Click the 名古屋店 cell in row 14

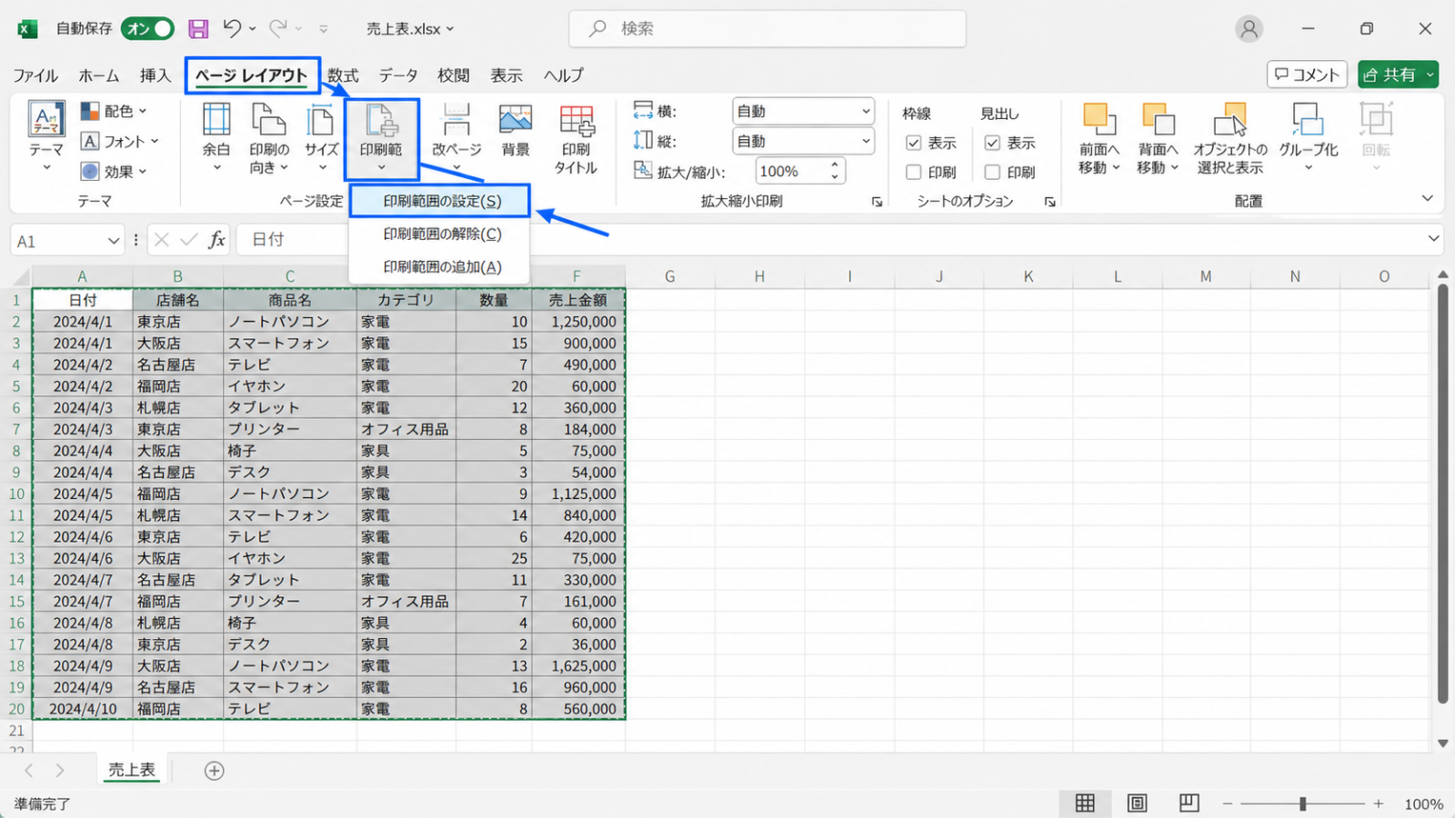coord(177,580)
